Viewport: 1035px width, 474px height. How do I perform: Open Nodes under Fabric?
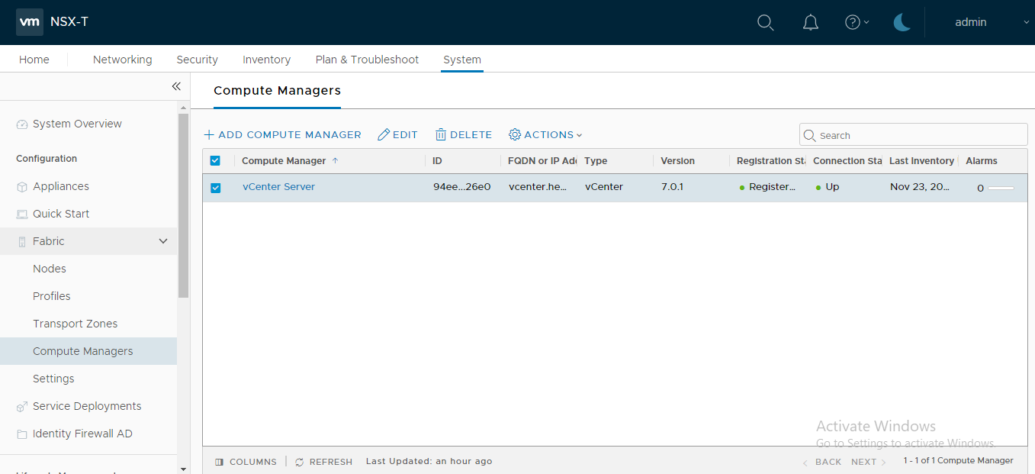50,269
